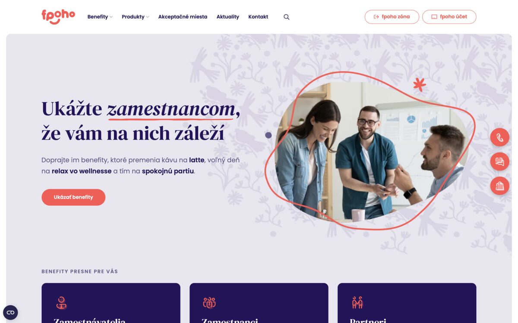Click the fpoho logo

(58, 16)
